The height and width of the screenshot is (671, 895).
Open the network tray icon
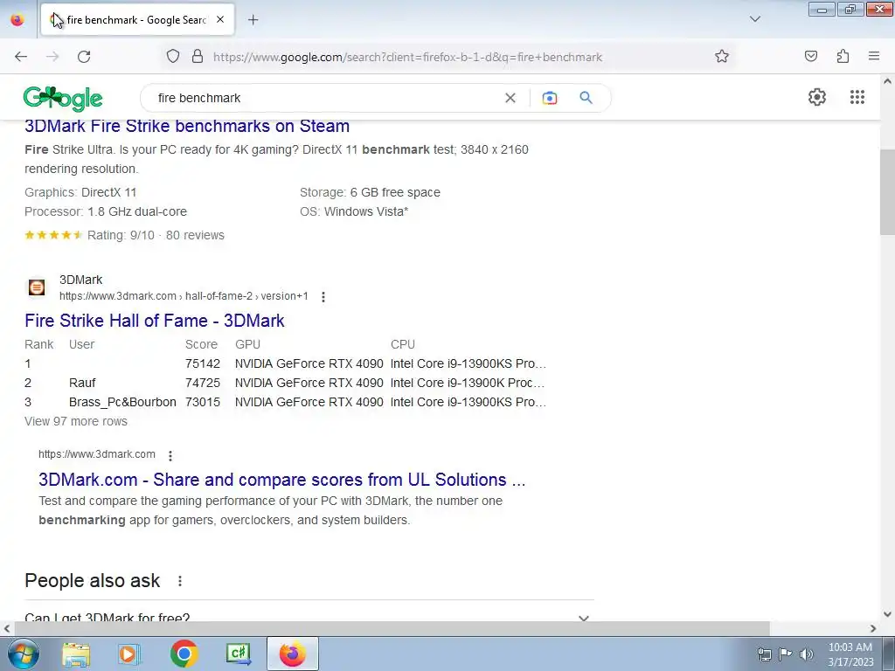coord(764,654)
